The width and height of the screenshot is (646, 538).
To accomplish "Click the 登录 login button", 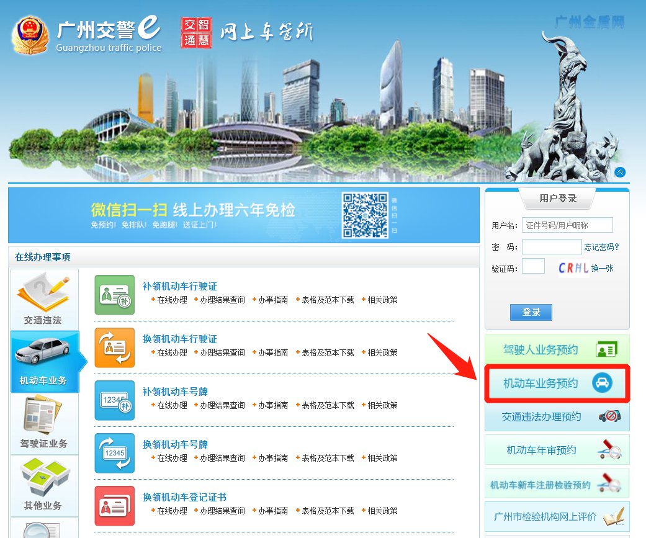I will coord(531,312).
